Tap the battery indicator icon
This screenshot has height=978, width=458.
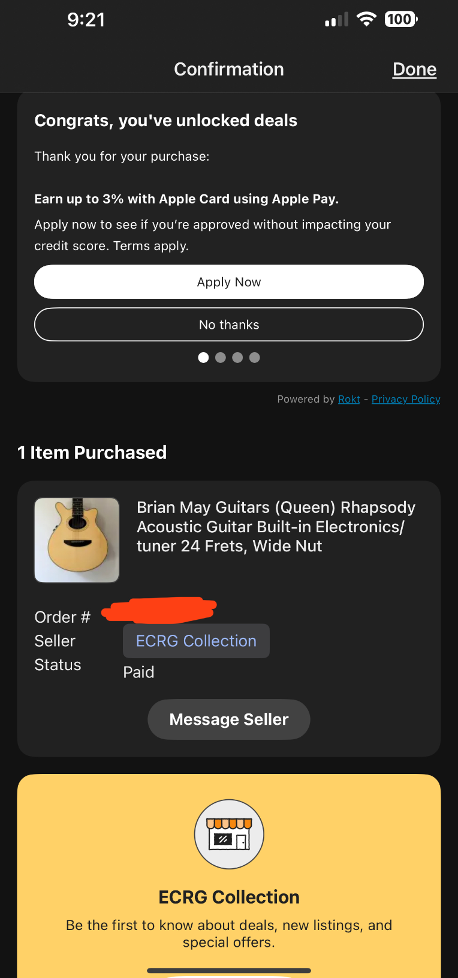pyautogui.click(x=401, y=19)
